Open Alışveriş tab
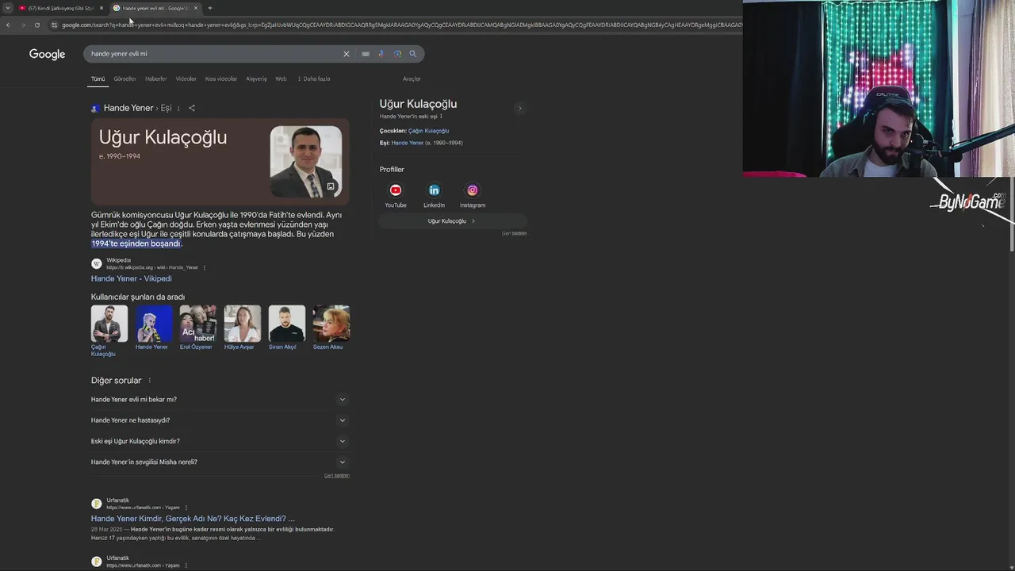This screenshot has height=571, width=1015. point(256,79)
